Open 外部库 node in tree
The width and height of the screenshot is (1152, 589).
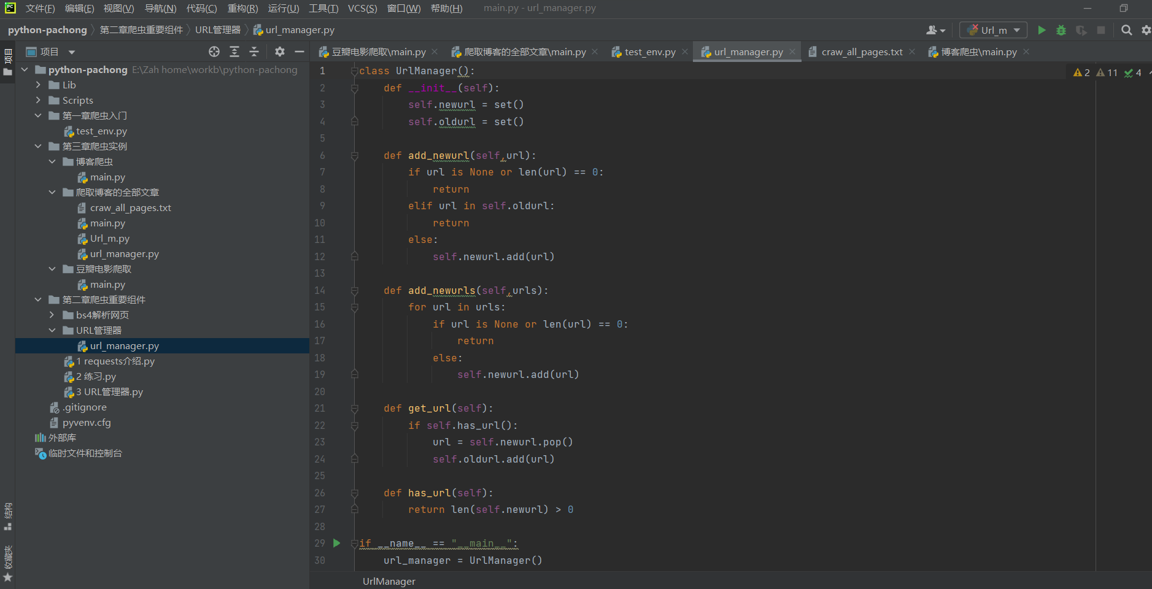(62, 438)
